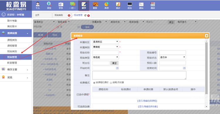Click the 校盈易 XIAOYINGYI logo
220x114 pixels.
coord(16,6)
